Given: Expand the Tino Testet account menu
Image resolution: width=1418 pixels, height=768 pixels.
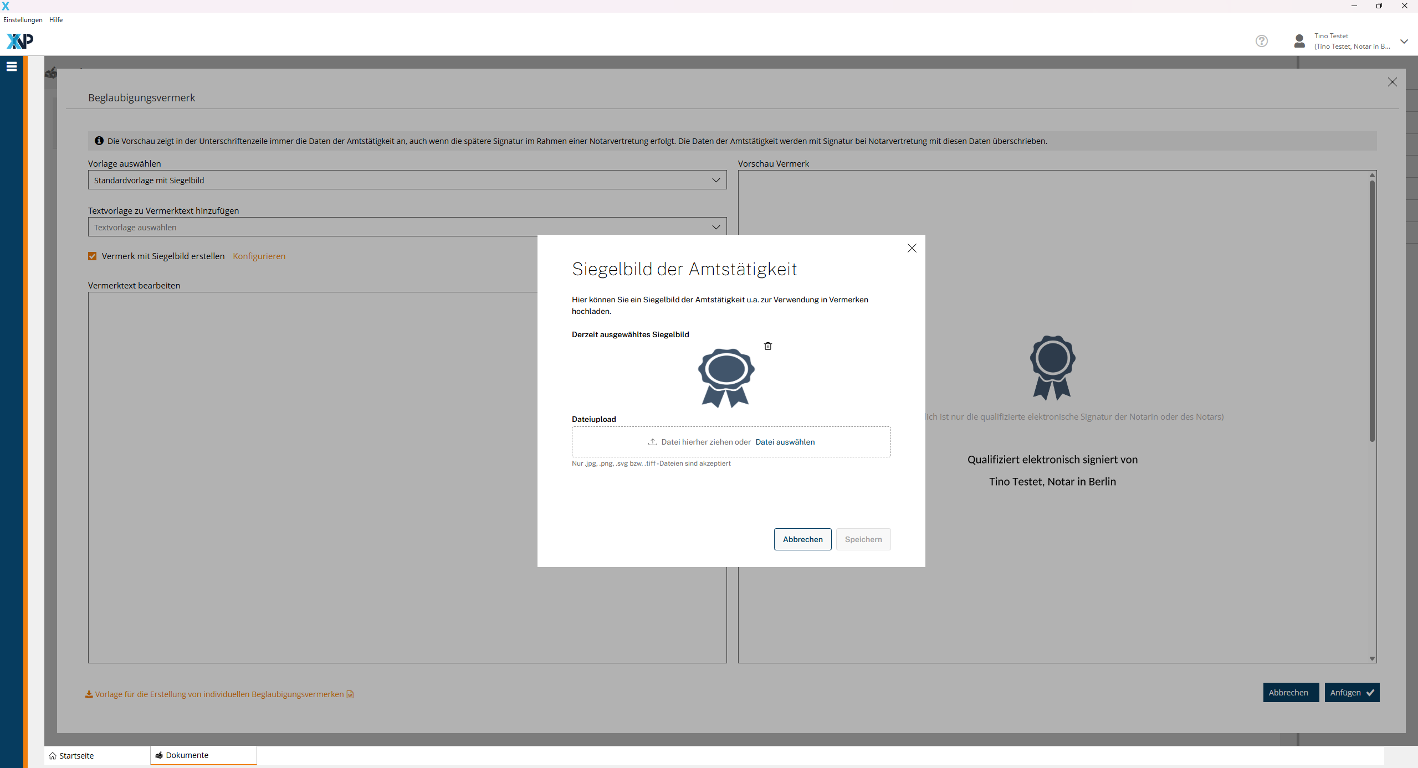Looking at the screenshot, I should point(1404,41).
